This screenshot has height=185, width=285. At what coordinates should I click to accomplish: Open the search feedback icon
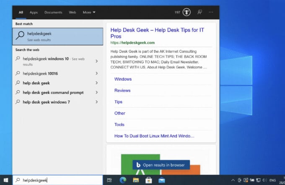click(199, 12)
